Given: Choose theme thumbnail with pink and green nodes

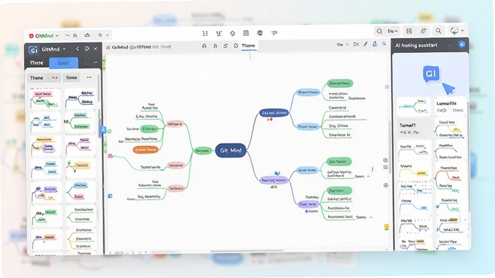Looking at the screenshot, I should click(x=46, y=99).
